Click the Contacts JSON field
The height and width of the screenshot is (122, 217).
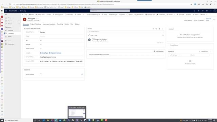click(62, 61)
